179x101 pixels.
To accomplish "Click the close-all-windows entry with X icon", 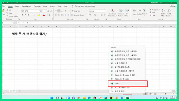I will pos(118,91).
